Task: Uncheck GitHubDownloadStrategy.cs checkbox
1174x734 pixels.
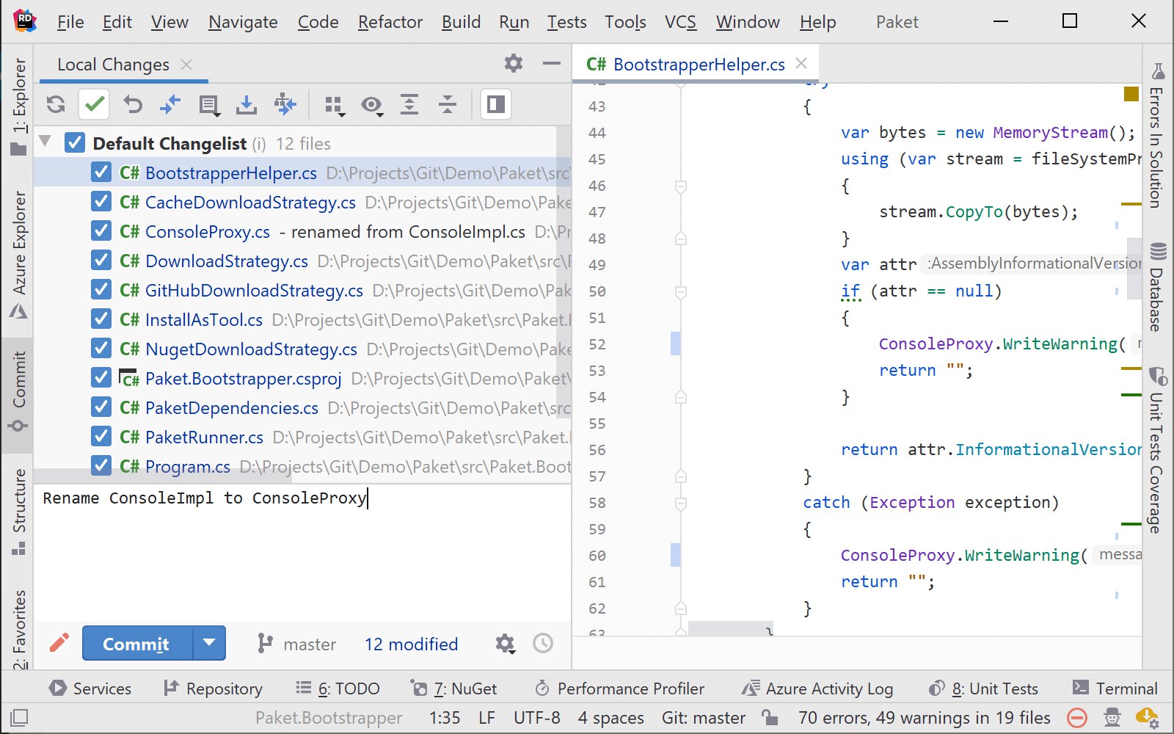Action: [101, 290]
